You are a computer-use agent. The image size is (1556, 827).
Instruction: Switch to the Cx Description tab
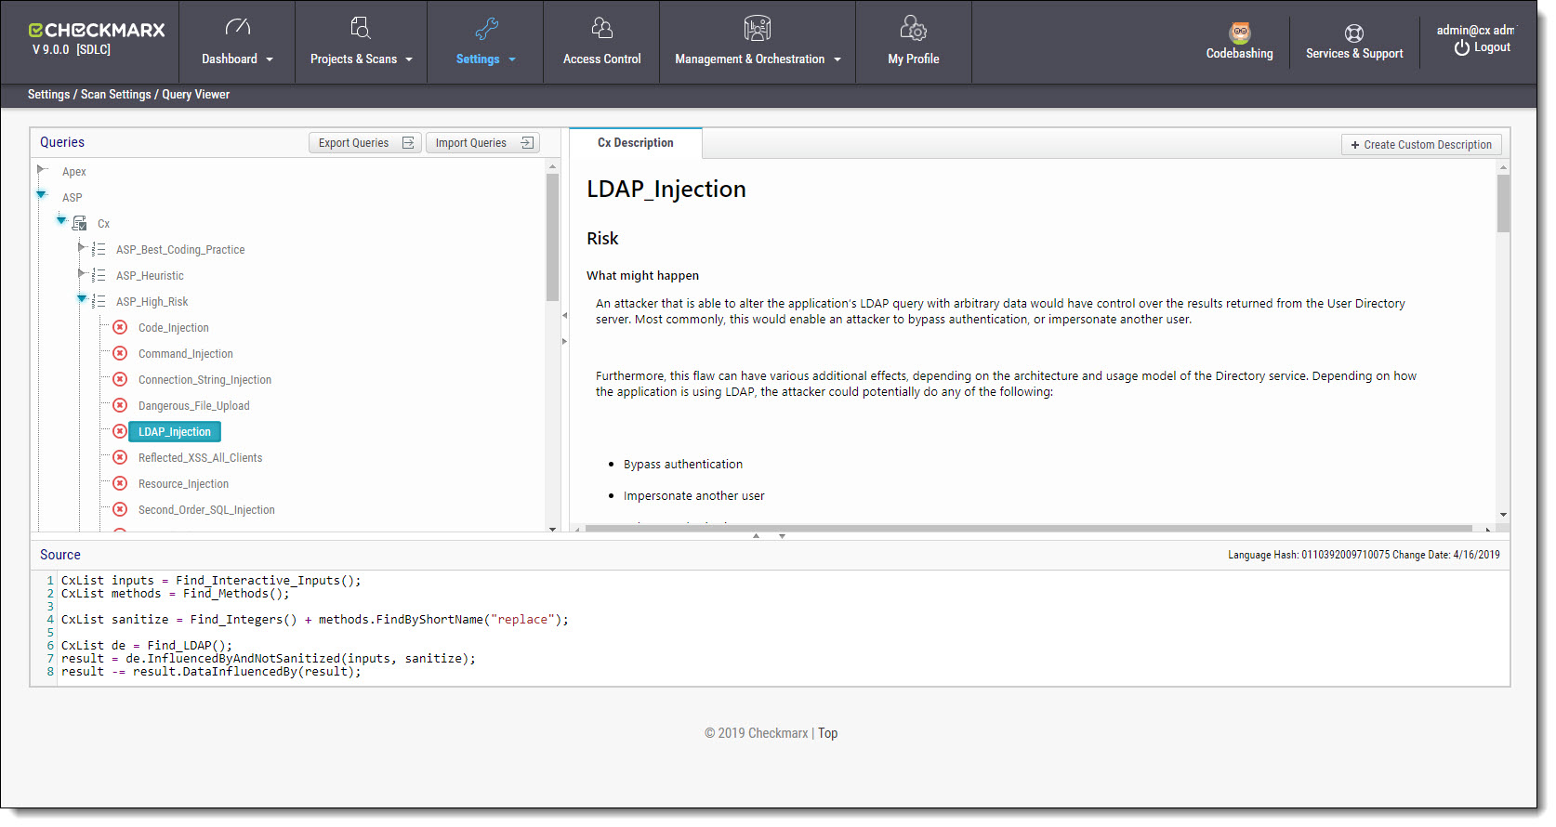point(636,143)
